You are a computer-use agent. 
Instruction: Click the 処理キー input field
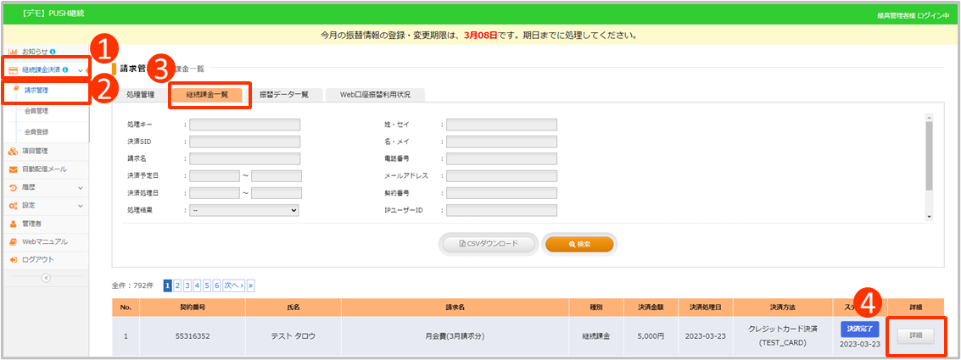(244, 125)
